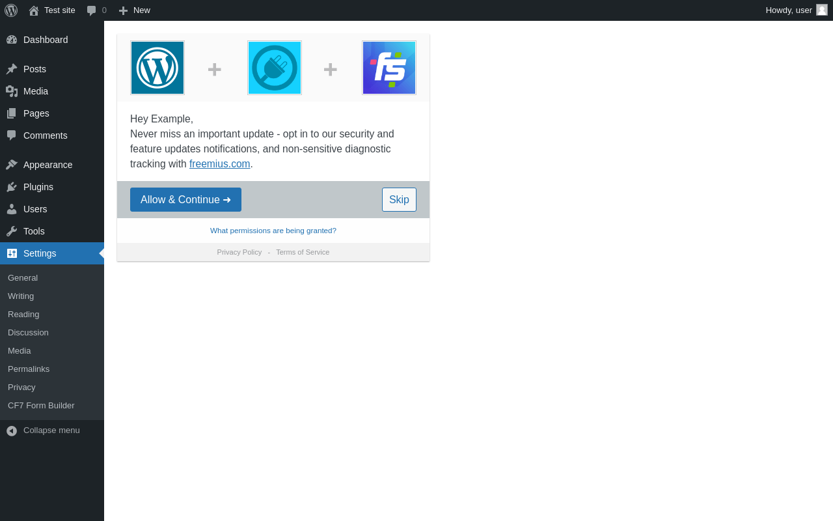
Task: Click the 0 pending comments count
Action: point(104,10)
